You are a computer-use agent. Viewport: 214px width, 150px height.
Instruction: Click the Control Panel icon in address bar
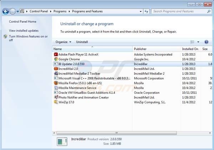coord(22,11)
